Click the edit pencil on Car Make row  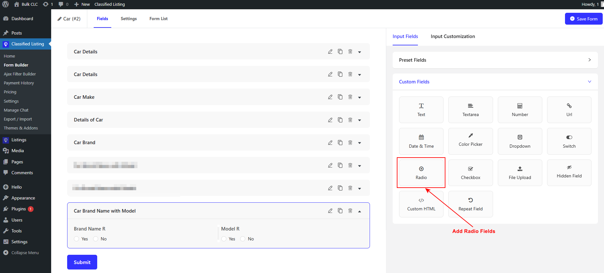330,97
